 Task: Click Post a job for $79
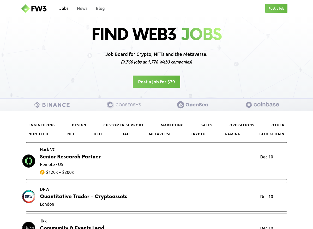tap(156, 82)
